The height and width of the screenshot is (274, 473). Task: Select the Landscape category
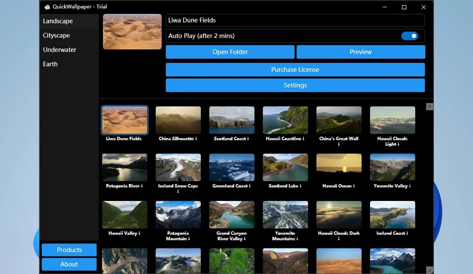[x=69, y=21]
